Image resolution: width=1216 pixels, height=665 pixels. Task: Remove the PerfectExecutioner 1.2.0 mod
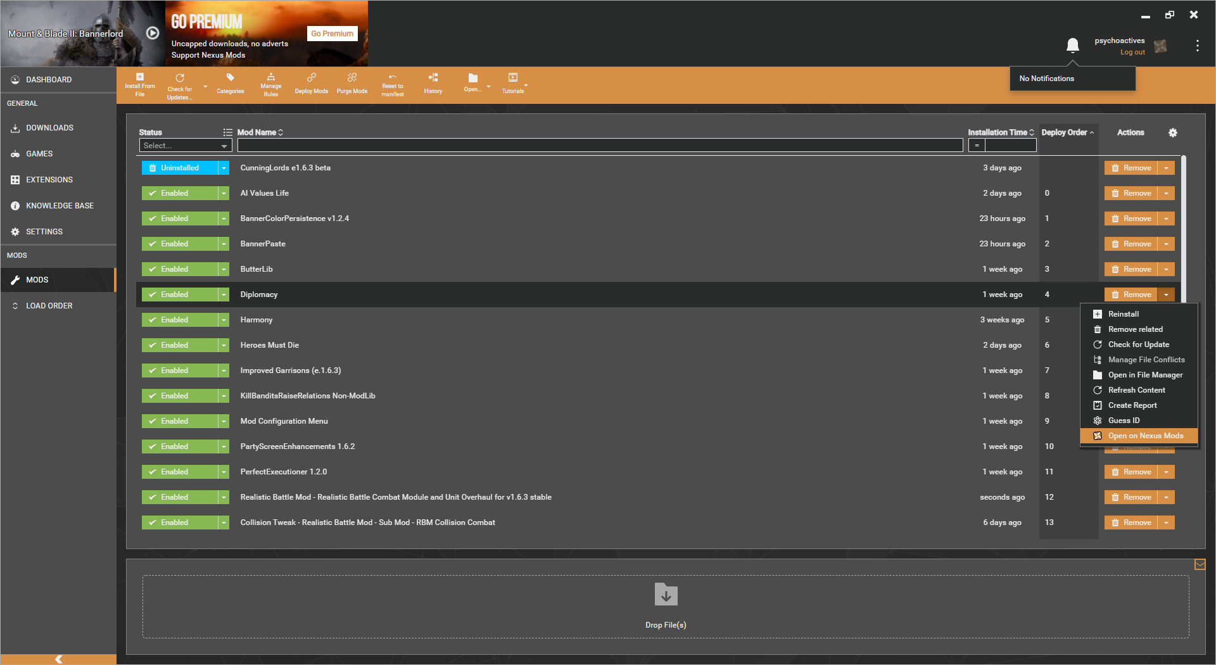coord(1131,472)
